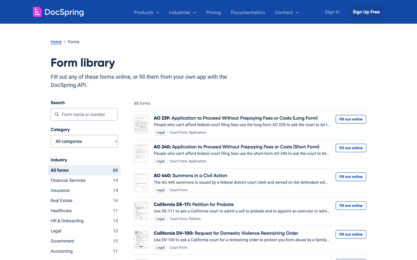Open the California DV-100 form thumbnail

(141, 240)
